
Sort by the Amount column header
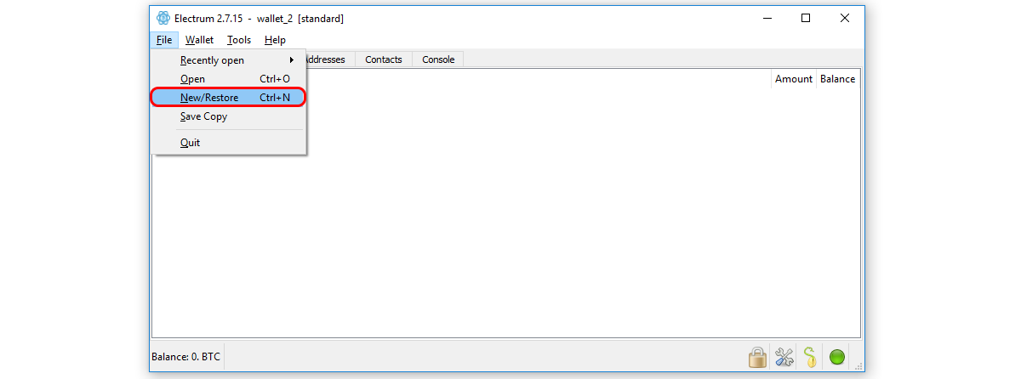pos(794,79)
